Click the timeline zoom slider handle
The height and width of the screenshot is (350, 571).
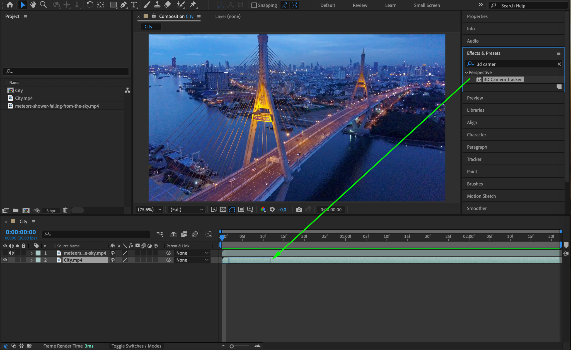pyautogui.click(x=231, y=346)
